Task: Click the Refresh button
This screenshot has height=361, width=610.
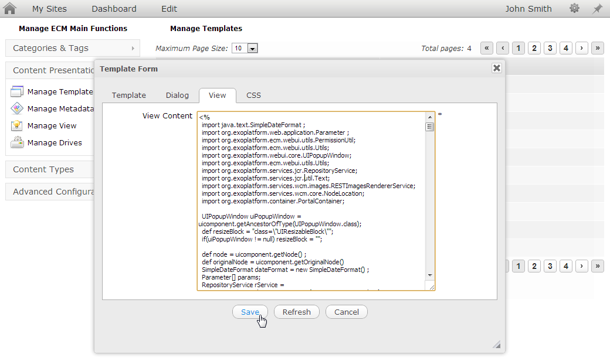Action: point(296,312)
